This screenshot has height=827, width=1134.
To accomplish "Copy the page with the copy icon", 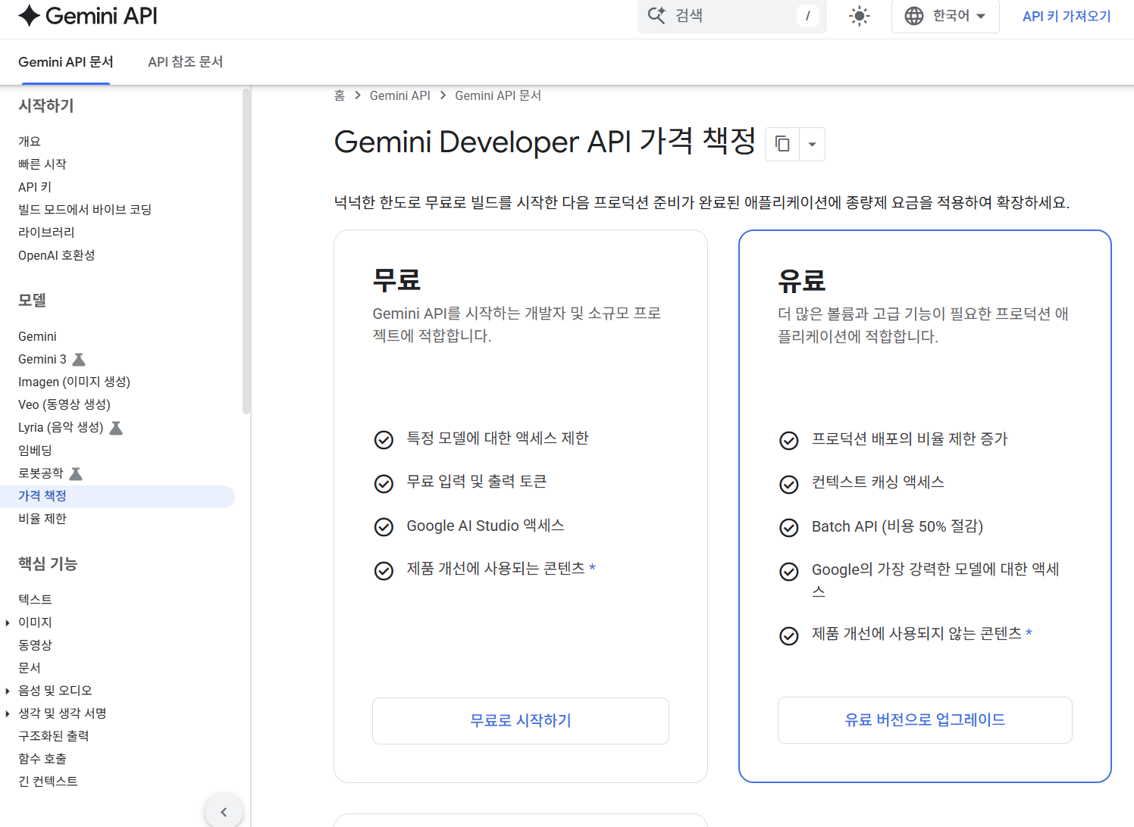I will point(782,144).
